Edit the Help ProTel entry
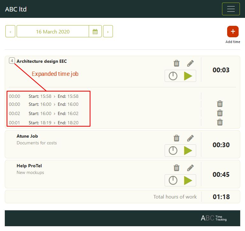The image size is (245, 231). [x=190, y=168]
